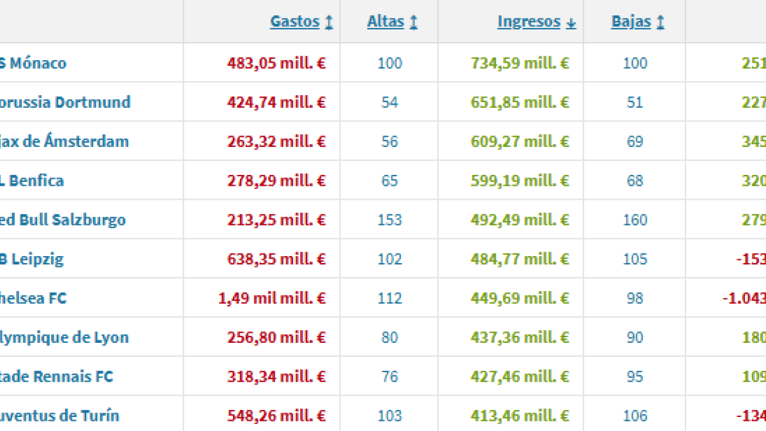
Task: Select Leipzig expenses 638,35 mill. €
Action: 276,259
